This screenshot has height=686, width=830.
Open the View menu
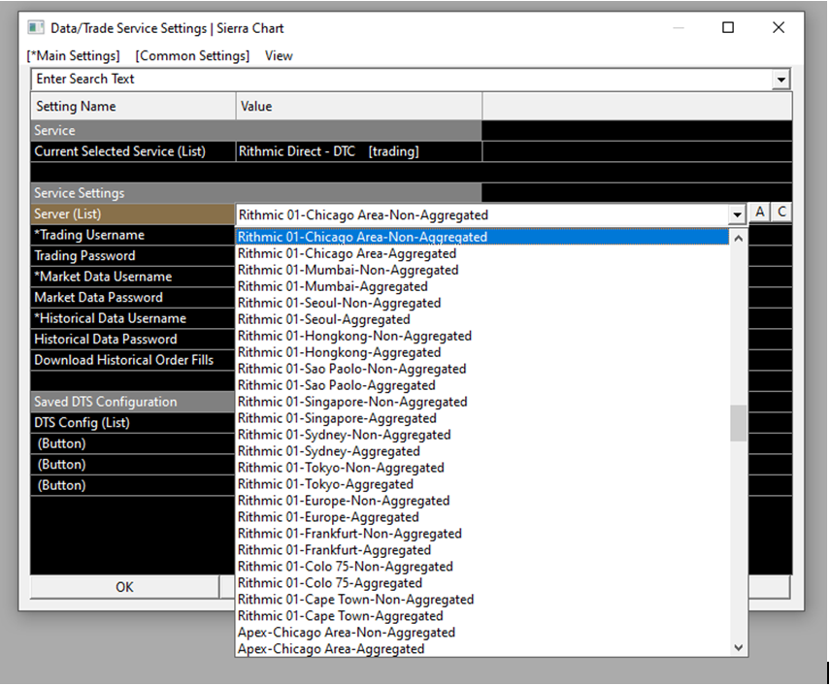279,55
